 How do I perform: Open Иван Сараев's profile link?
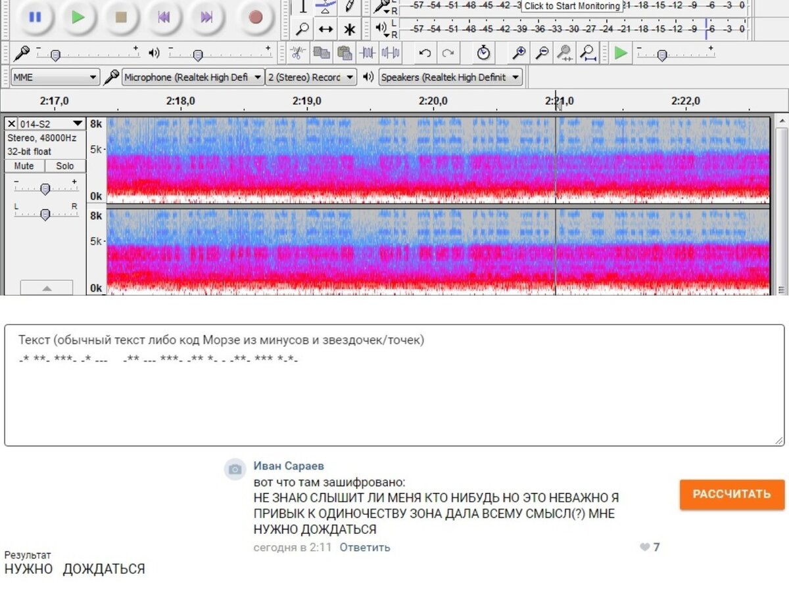(289, 466)
